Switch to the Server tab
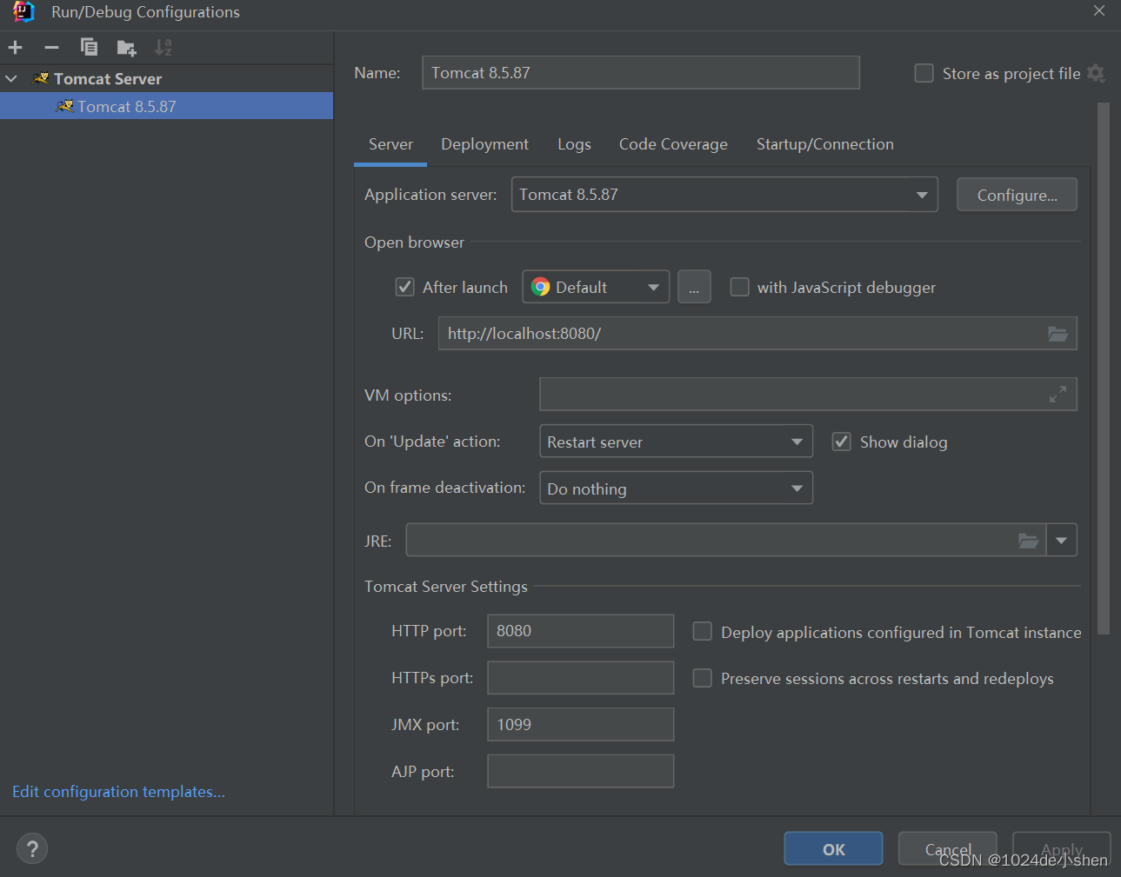This screenshot has width=1121, height=877. [390, 144]
